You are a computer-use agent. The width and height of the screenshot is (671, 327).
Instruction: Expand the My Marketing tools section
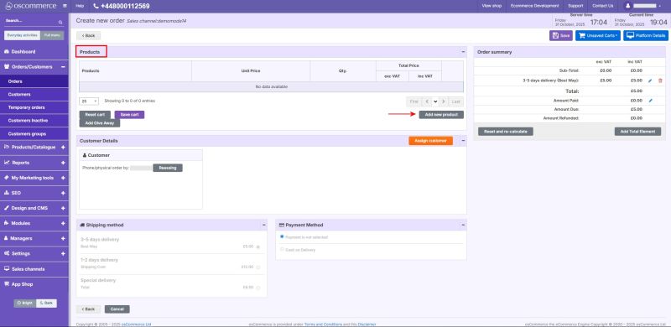(63, 178)
